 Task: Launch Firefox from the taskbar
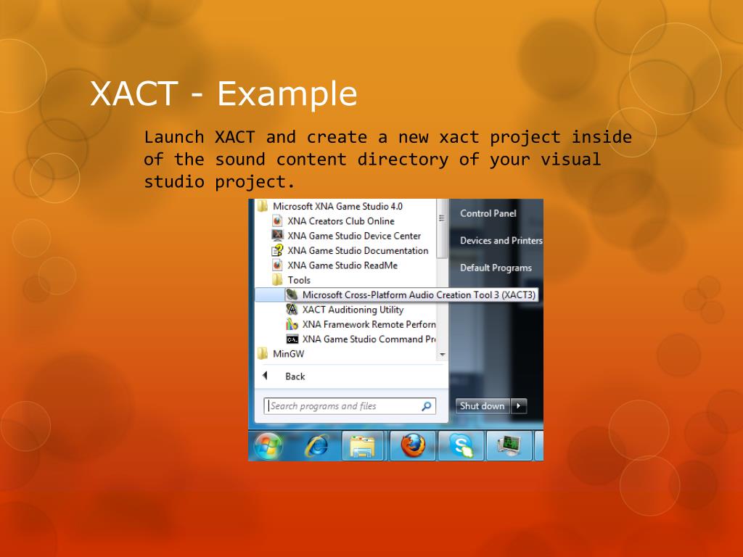(x=413, y=446)
